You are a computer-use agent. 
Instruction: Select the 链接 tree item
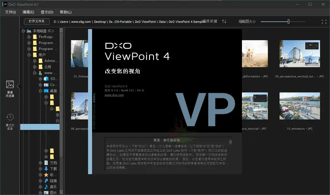53,180
